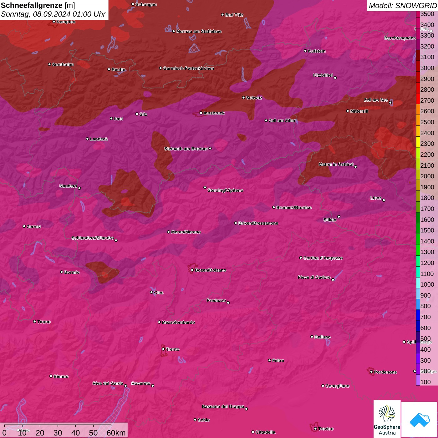The width and height of the screenshot is (438, 438).
Task: Click the '60km' scale bar label
Action: pos(116,433)
